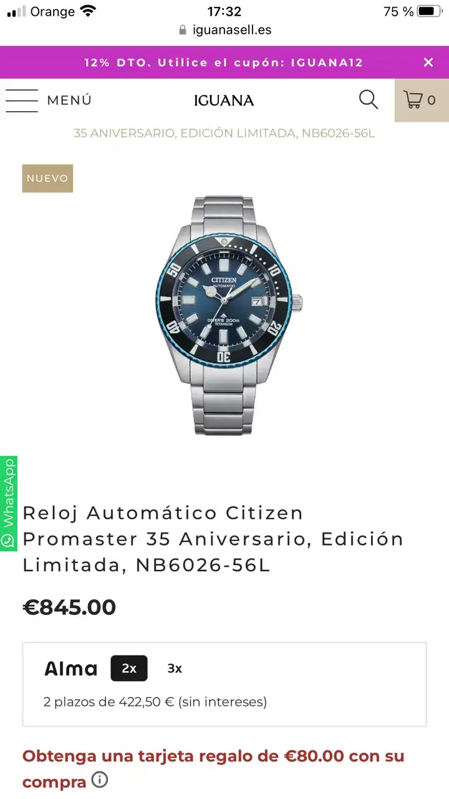Image resolution: width=449 pixels, height=799 pixels.
Task: Go to the IGUANA home logo
Action: coord(224,100)
